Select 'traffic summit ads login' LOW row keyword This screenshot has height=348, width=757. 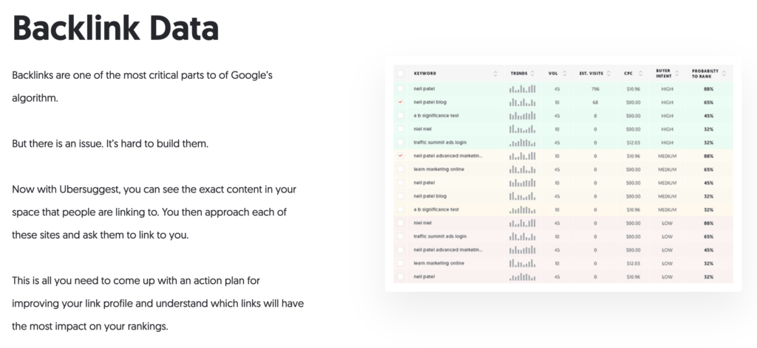[x=440, y=237]
